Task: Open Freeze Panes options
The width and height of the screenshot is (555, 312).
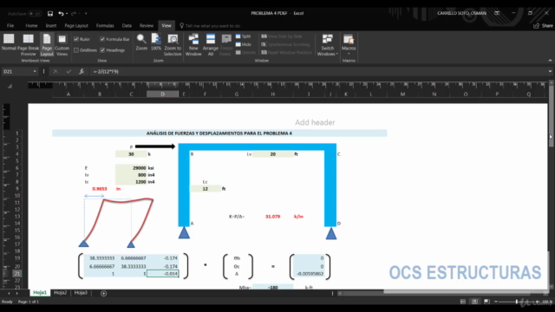Action: coord(226,45)
